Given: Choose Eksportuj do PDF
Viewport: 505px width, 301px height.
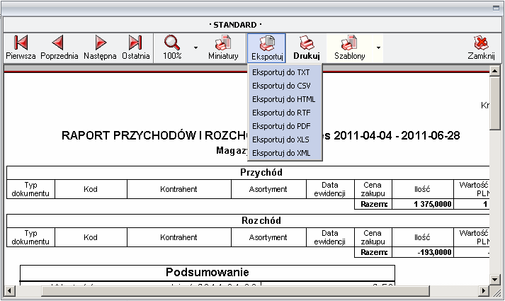Looking at the screenshot, I should tap(285, 126).
